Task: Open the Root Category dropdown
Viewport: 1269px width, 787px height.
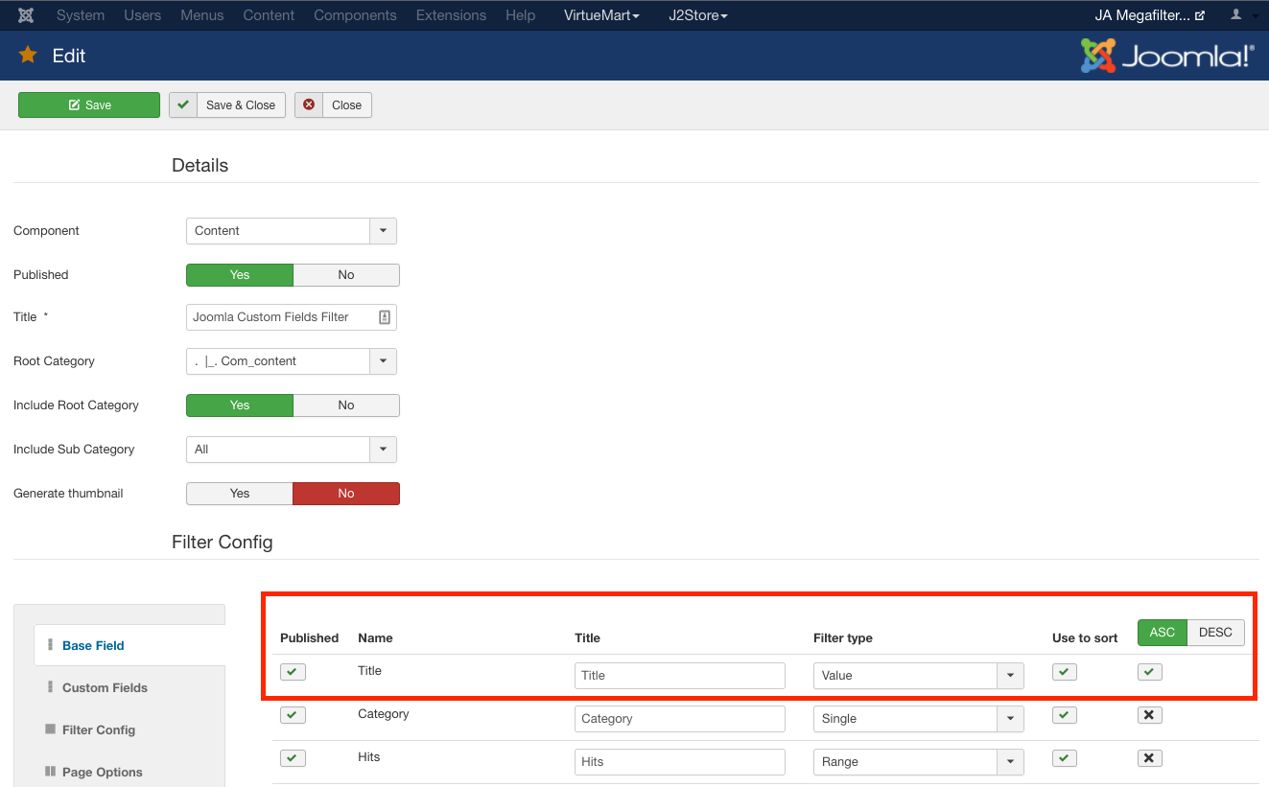Action: pyautogui.click(x=383, y=361)
